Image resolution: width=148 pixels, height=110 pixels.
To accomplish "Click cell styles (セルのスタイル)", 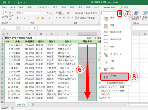I will [145, 16].
